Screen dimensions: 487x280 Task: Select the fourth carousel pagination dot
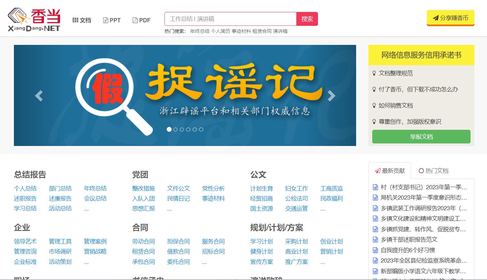(x=188, y=129)
